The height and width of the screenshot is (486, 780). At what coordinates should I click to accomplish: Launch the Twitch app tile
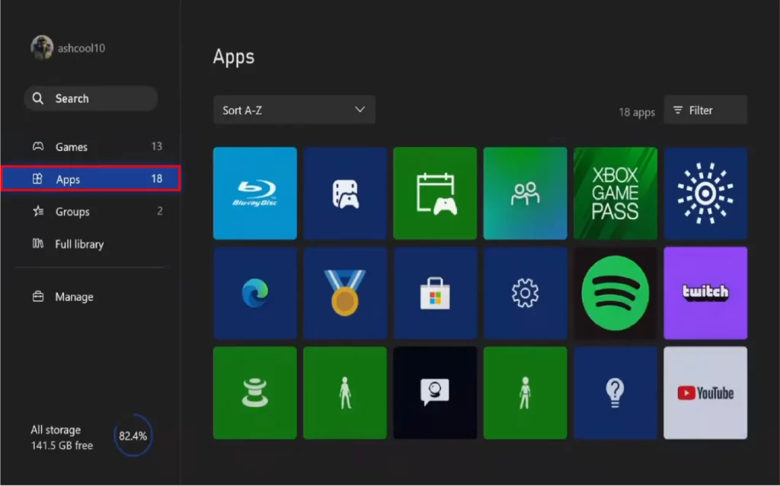(705, 293)
